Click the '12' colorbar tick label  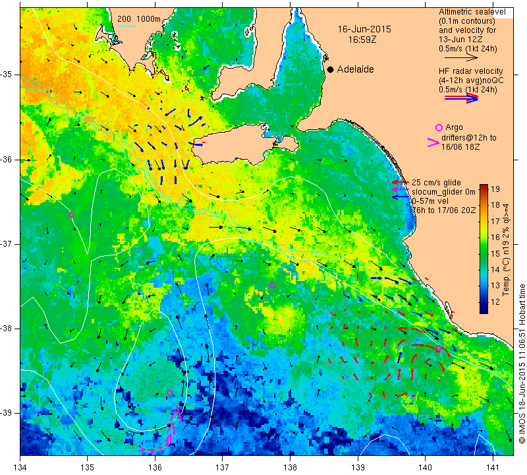click(x=495, y=301)
